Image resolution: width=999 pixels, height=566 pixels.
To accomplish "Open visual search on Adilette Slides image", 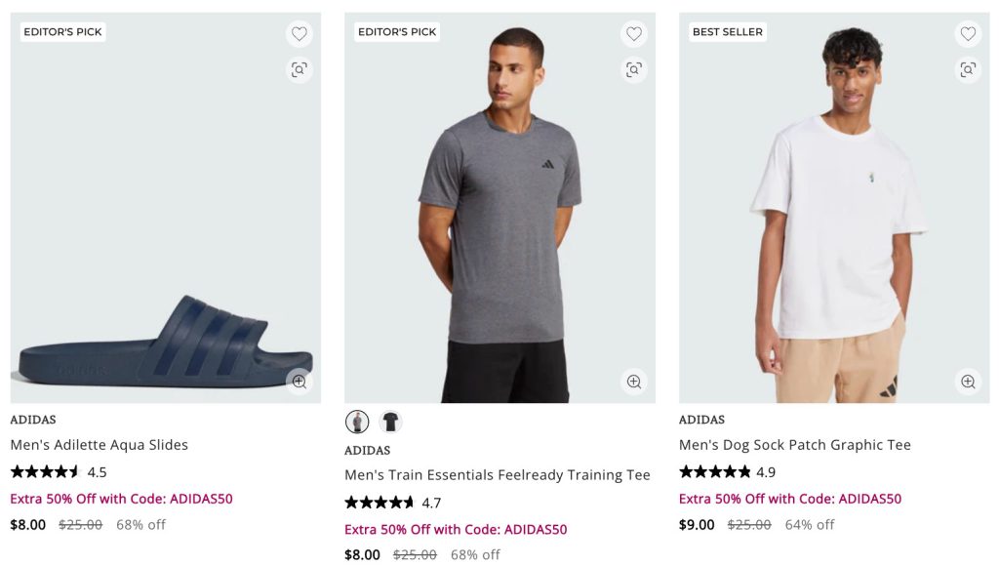I will [299, 69].
